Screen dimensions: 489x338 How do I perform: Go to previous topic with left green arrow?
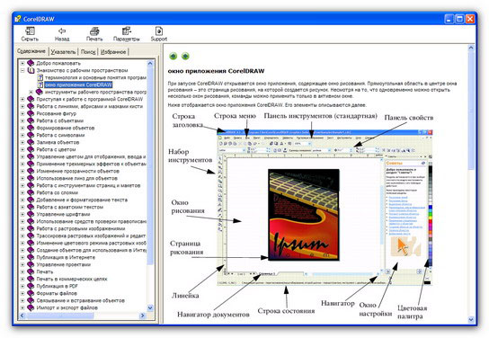173,56
